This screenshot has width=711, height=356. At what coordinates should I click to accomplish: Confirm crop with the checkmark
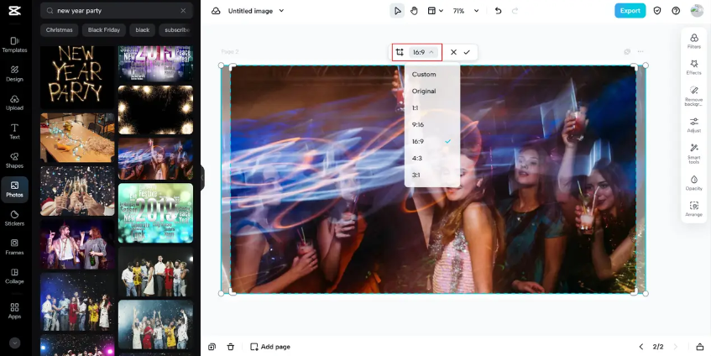(x=467, y=52)
